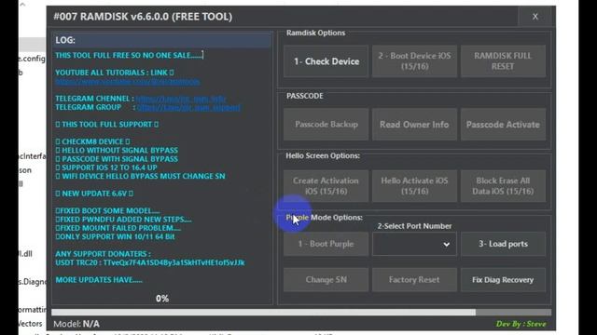This screenshot has height=335, width=597.
Task: Select RAMDISK FULL RESET button
Action: tap(503, 61)
